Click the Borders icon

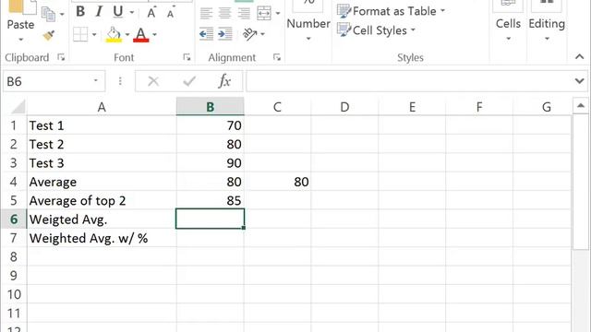(80, 34)
